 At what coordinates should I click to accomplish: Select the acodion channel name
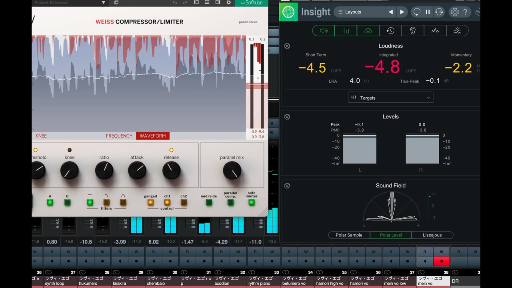(x=230, y=281)
